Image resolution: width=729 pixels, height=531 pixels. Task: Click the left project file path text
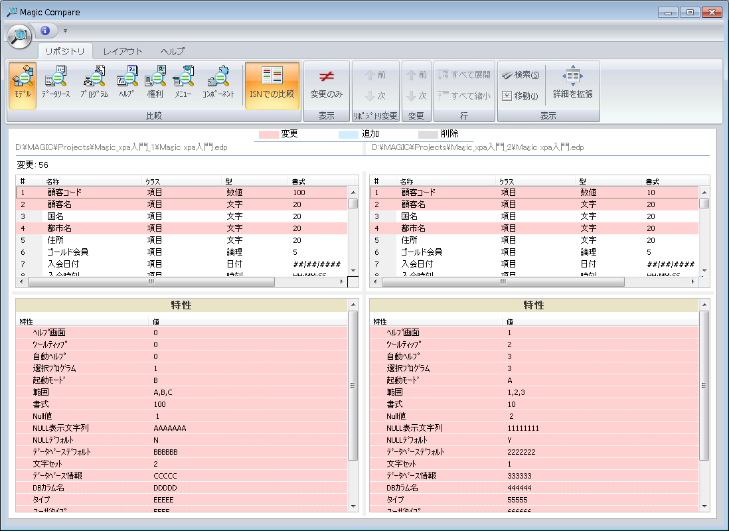coord(121,147)
